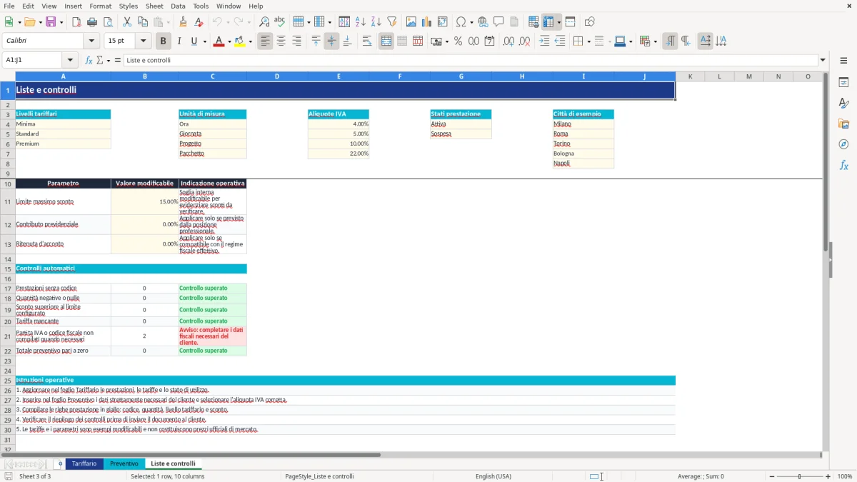This screenshot has width=857, height=482.
Task: Run the Spelling check icon
Action: [x=280, y=22]
